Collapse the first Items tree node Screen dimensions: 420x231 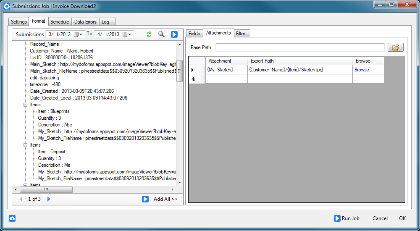pyautogui.click(x=26, y=105)
